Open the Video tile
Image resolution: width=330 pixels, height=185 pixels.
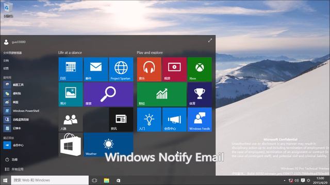click(x=174, y=69)
